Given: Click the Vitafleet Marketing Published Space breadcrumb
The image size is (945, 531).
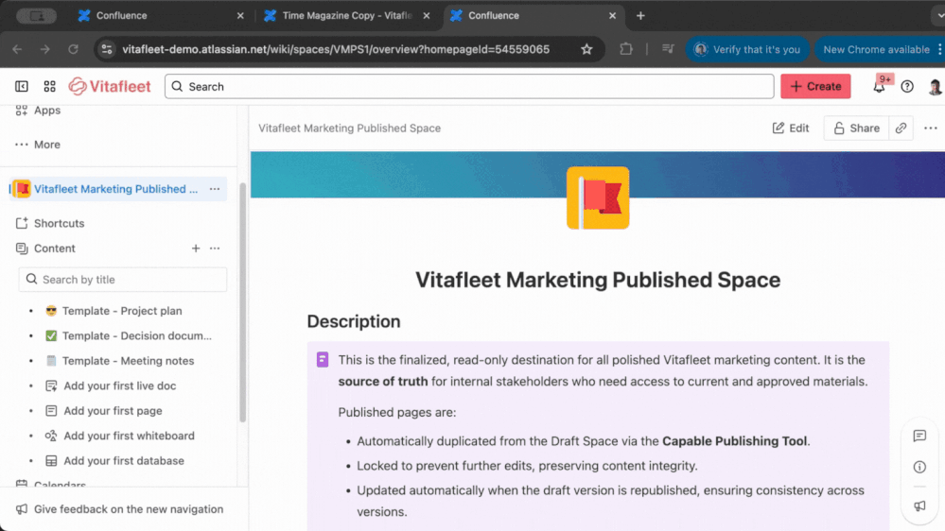Looking at the screenshot, I should coord(350,128).
